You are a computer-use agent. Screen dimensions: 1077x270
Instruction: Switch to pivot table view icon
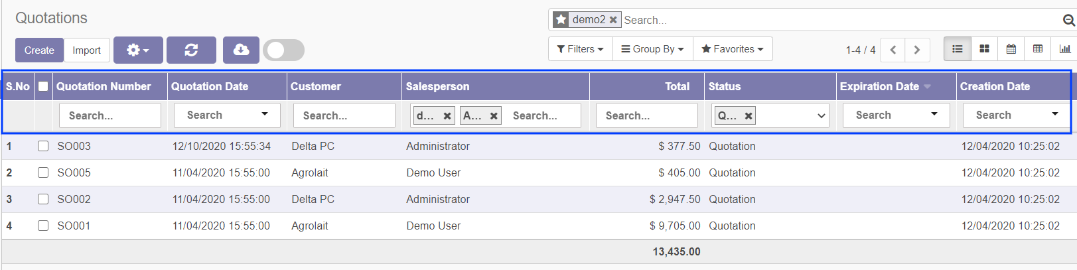(1038, 49)
